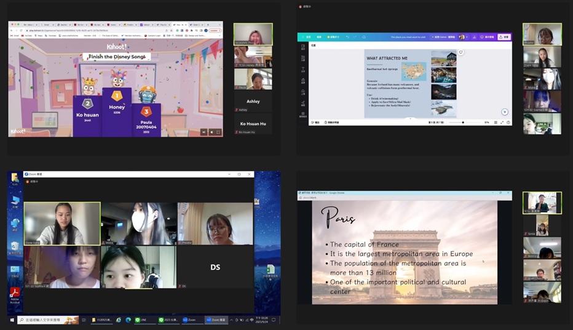Select LINE app in the taskbar
The height and width of the screenshot is (330, 573).
(142, 320)
